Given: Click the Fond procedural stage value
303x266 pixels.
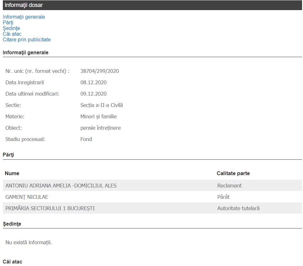Looking at the screenshot, I should [x=86, y=139].
